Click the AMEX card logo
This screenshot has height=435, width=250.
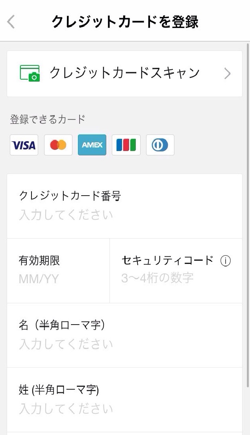pyautogui.click(x=92, y=145)
